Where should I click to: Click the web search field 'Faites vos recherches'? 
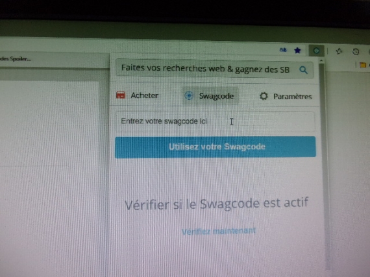(215, 69)
